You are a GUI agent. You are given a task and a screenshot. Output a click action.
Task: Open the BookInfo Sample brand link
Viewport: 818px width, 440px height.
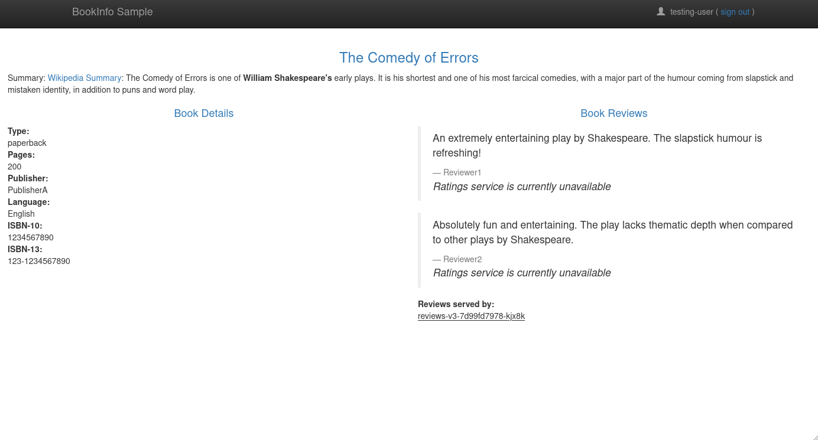[112, 12]
